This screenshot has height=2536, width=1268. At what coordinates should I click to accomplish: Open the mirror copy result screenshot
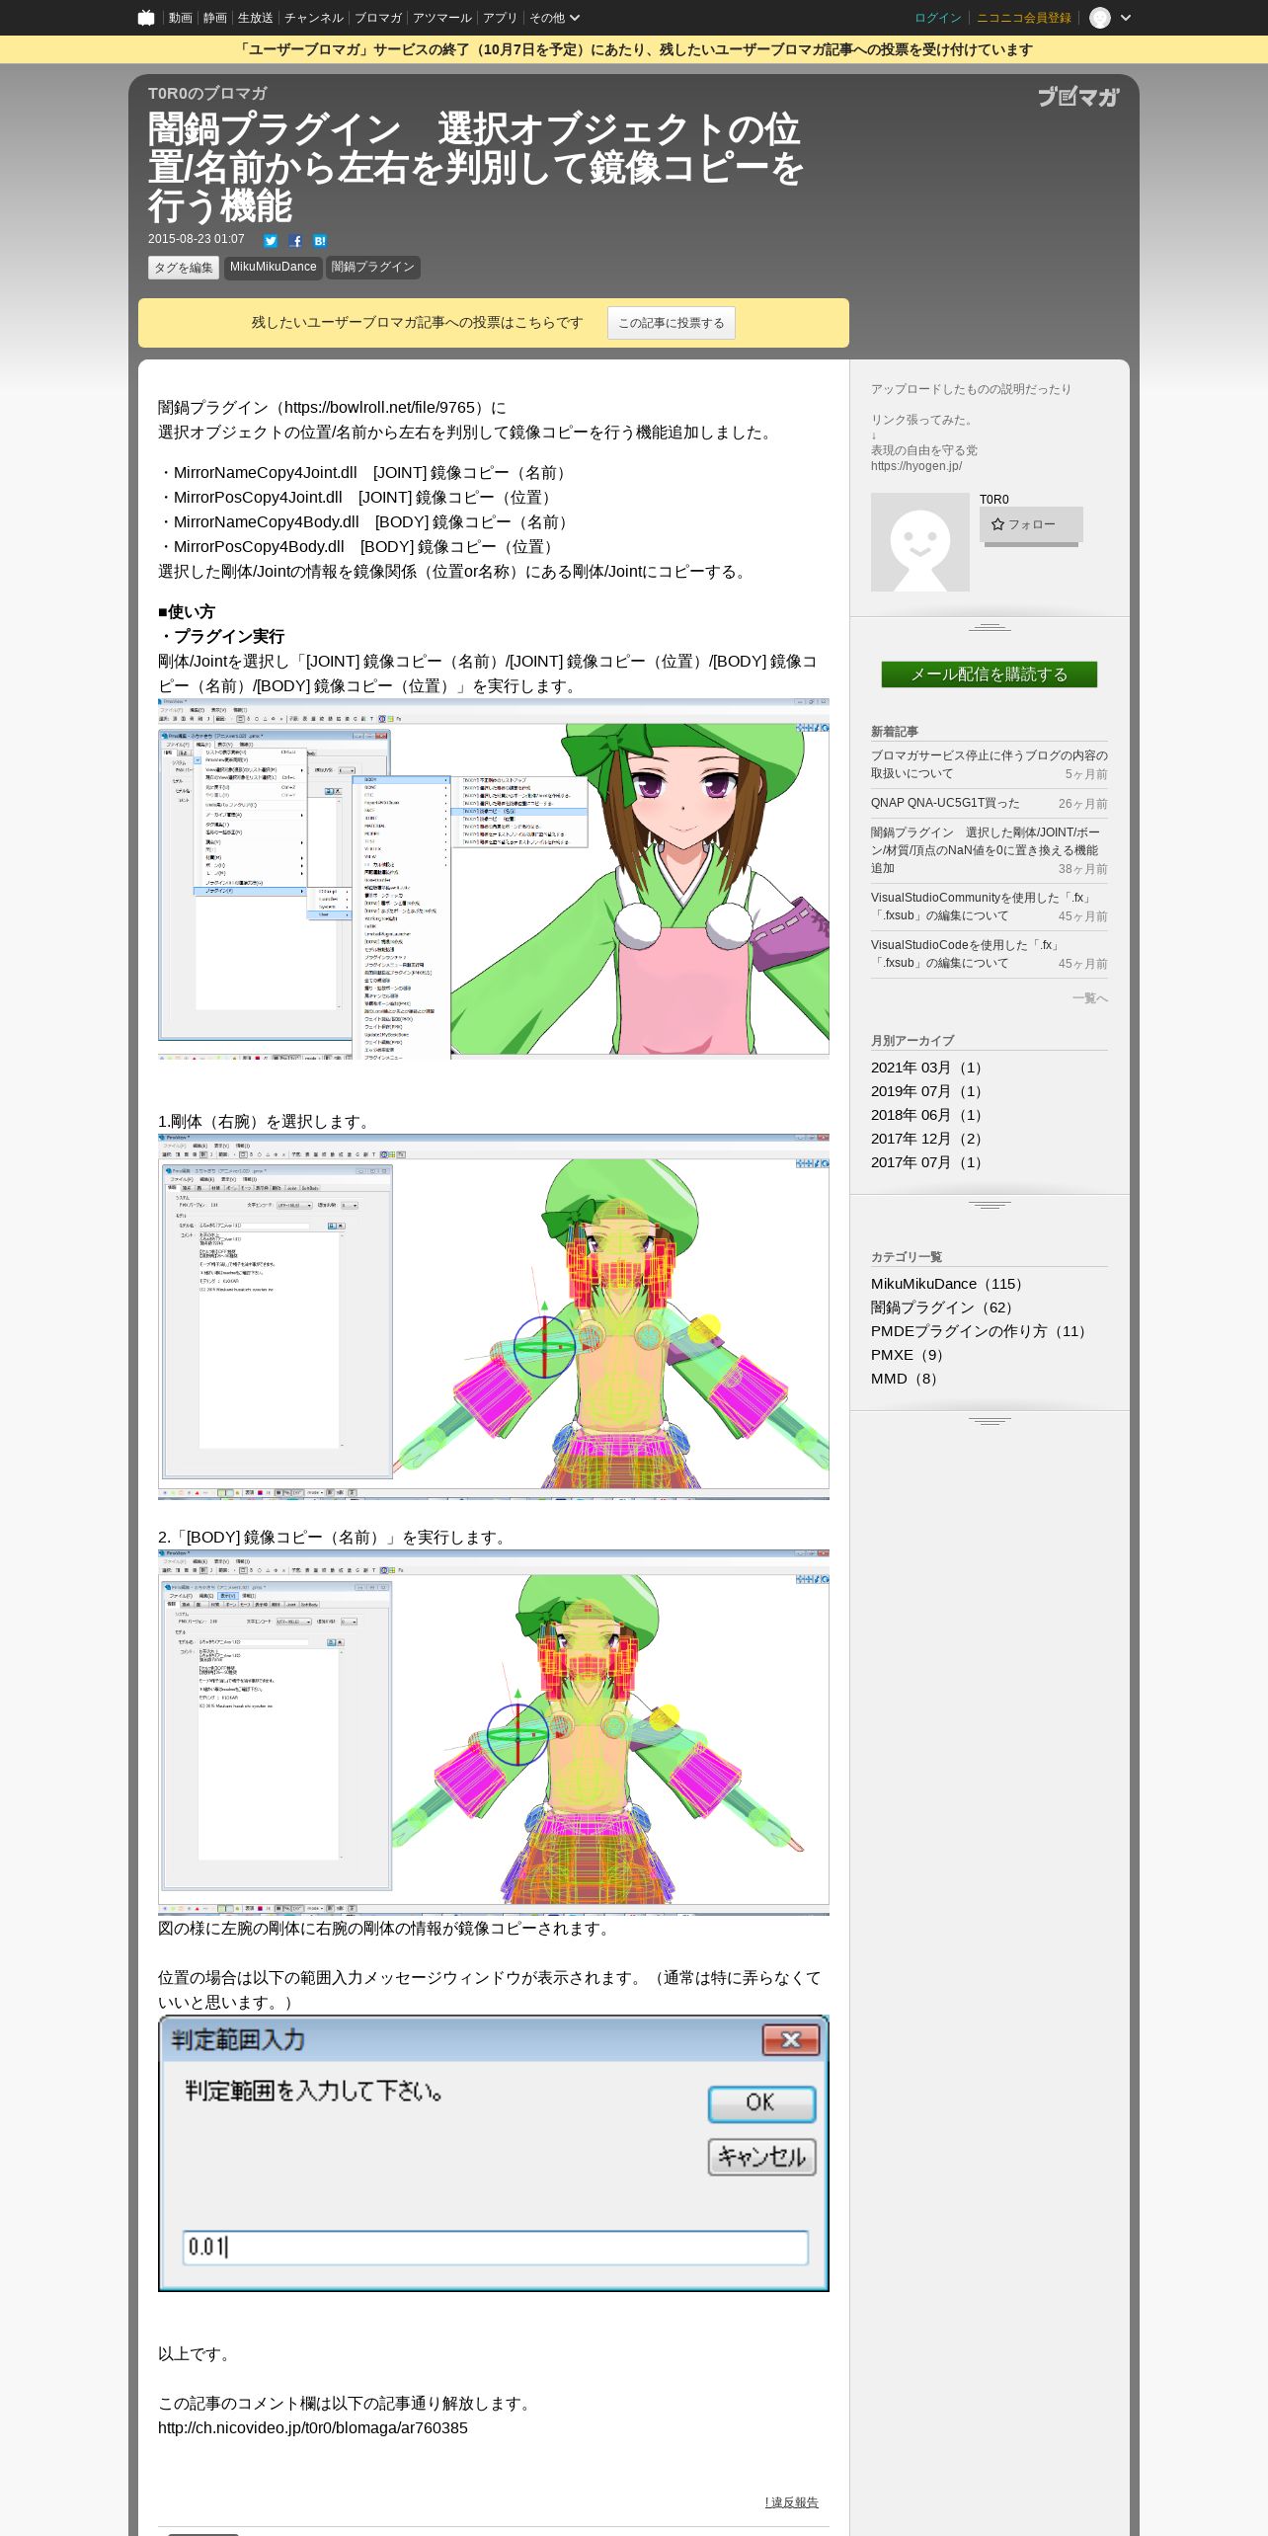click(x=494, y=1732)
